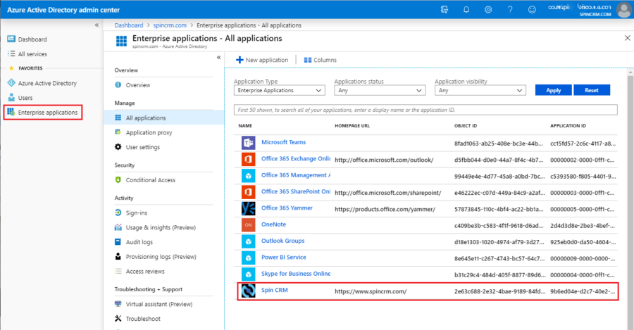634x330 pixels.
Task: Click the Office 365 SharePoint Online icon
Action: (x=248, y=192)
